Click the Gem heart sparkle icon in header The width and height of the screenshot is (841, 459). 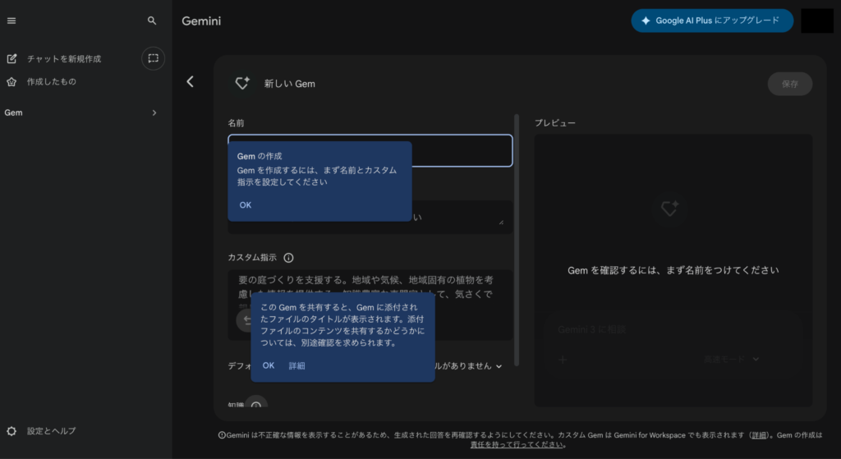tap(242, 83)
